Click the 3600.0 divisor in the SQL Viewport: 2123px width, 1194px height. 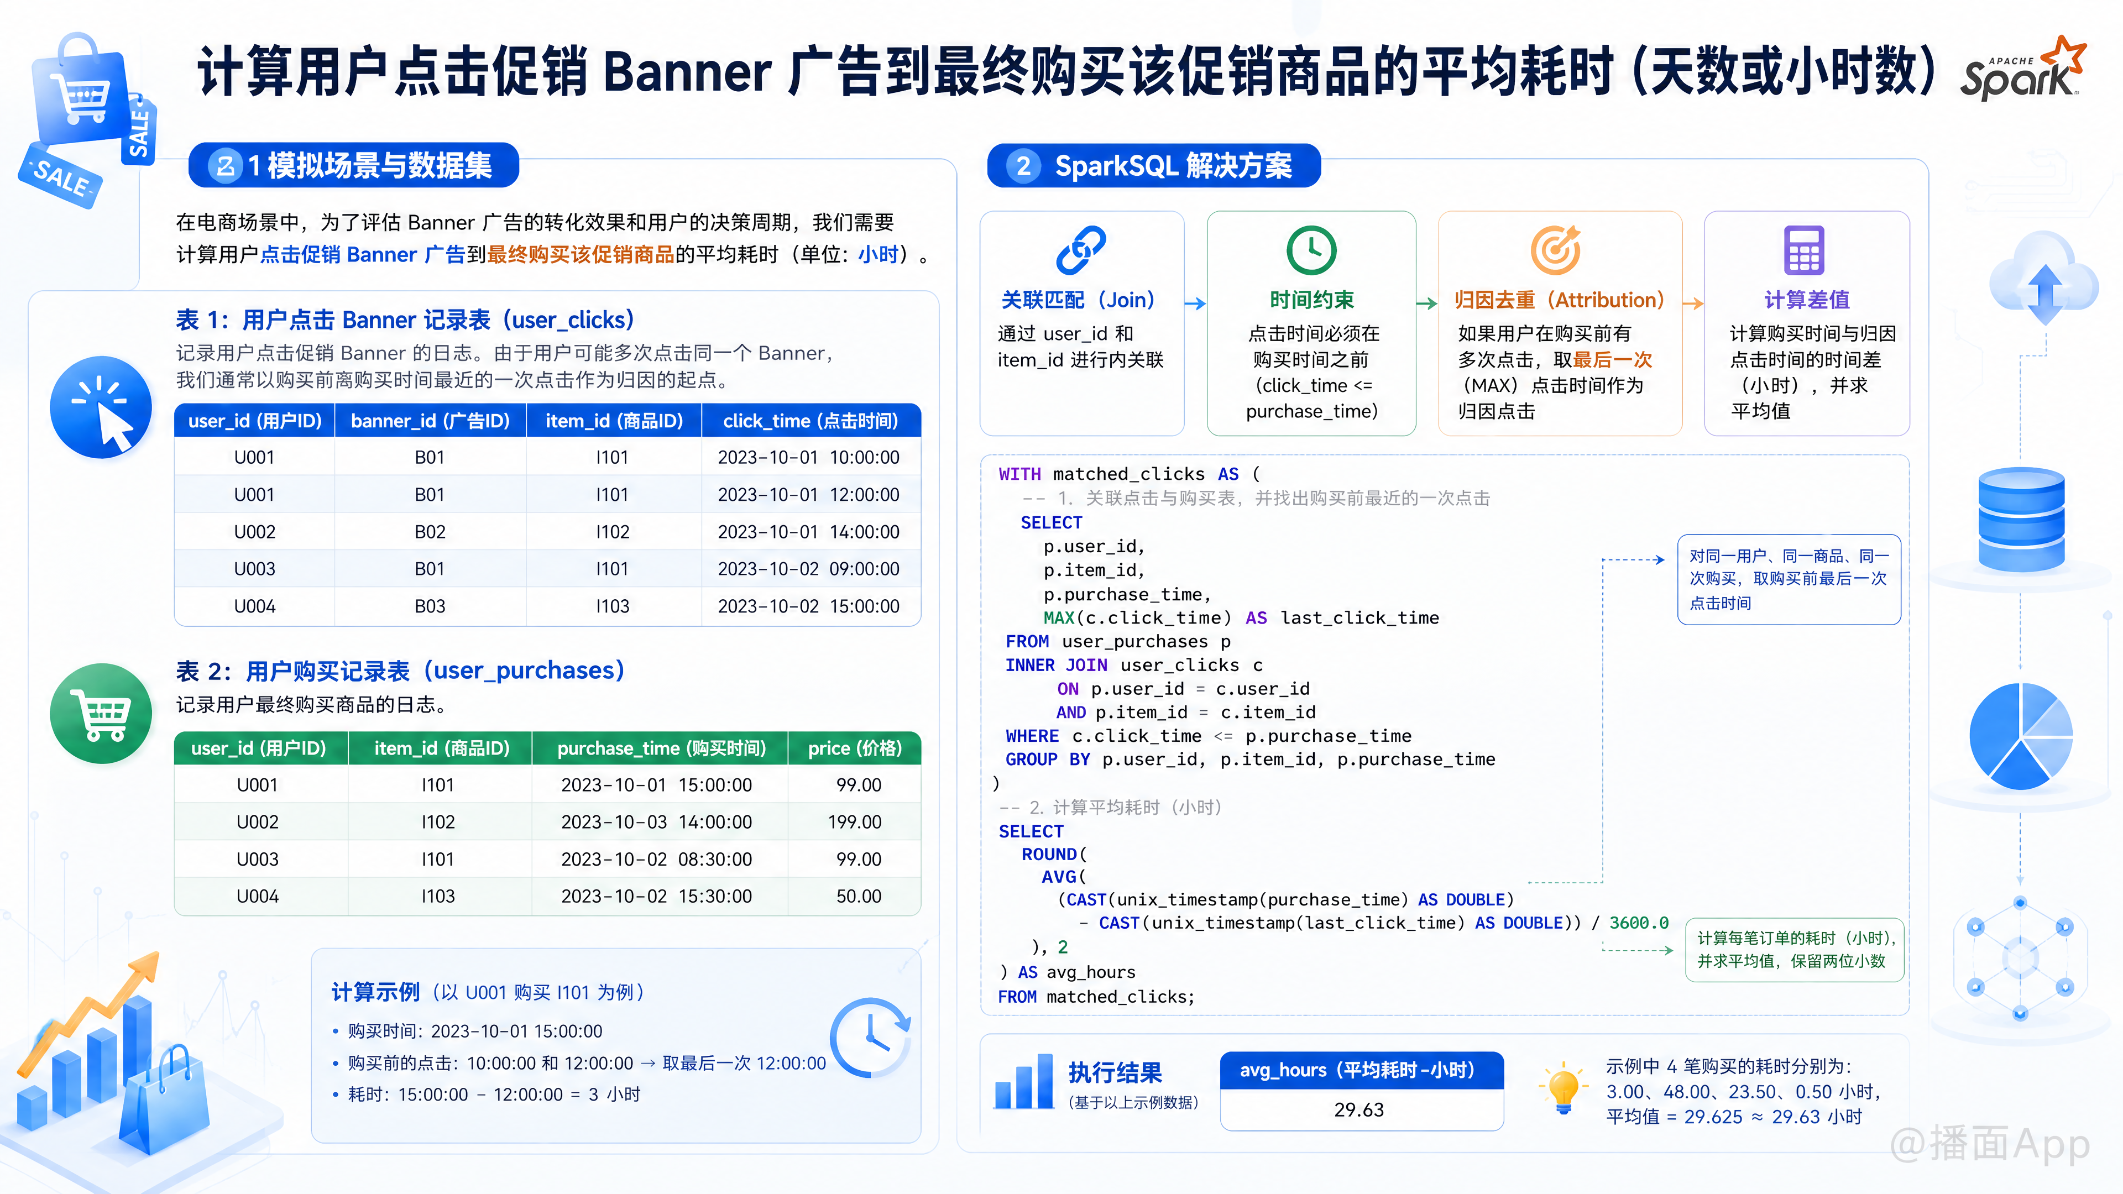point(1638,923)
